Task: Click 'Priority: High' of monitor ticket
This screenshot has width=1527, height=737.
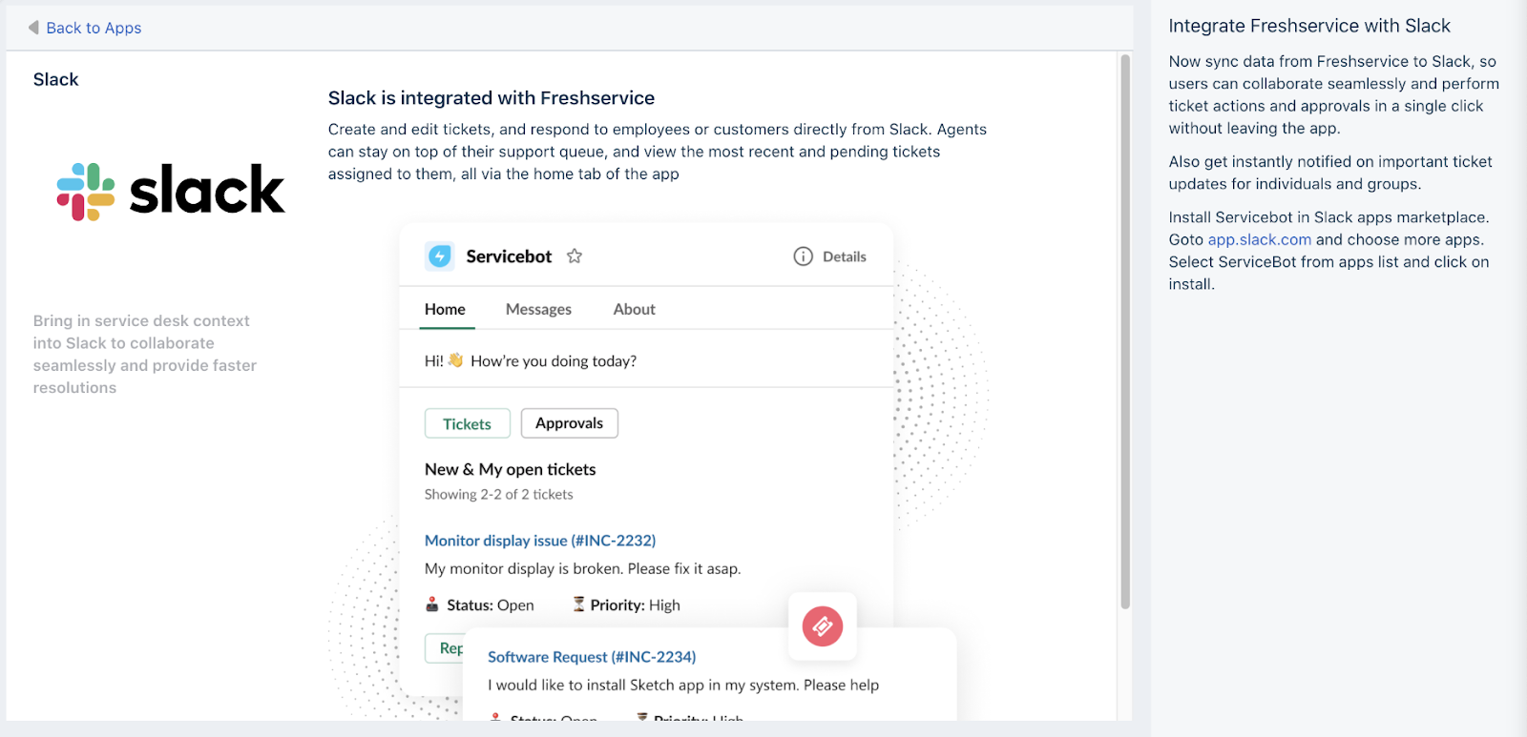Action: (x=636, y=605)
